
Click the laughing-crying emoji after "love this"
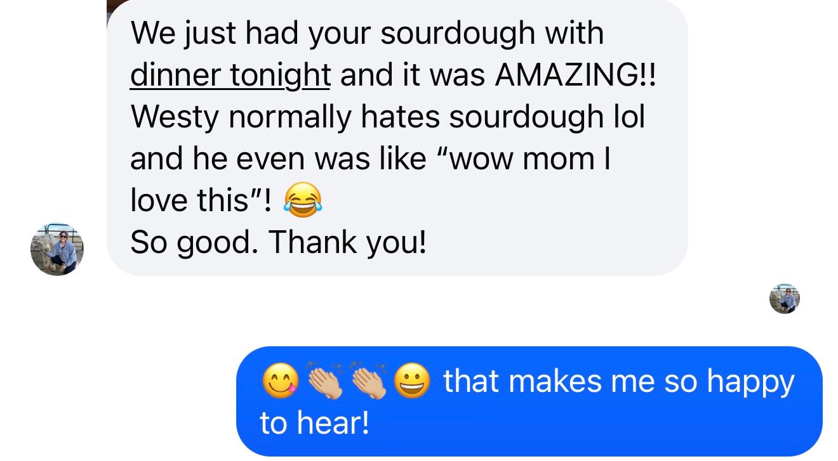[x=302, y=201]
